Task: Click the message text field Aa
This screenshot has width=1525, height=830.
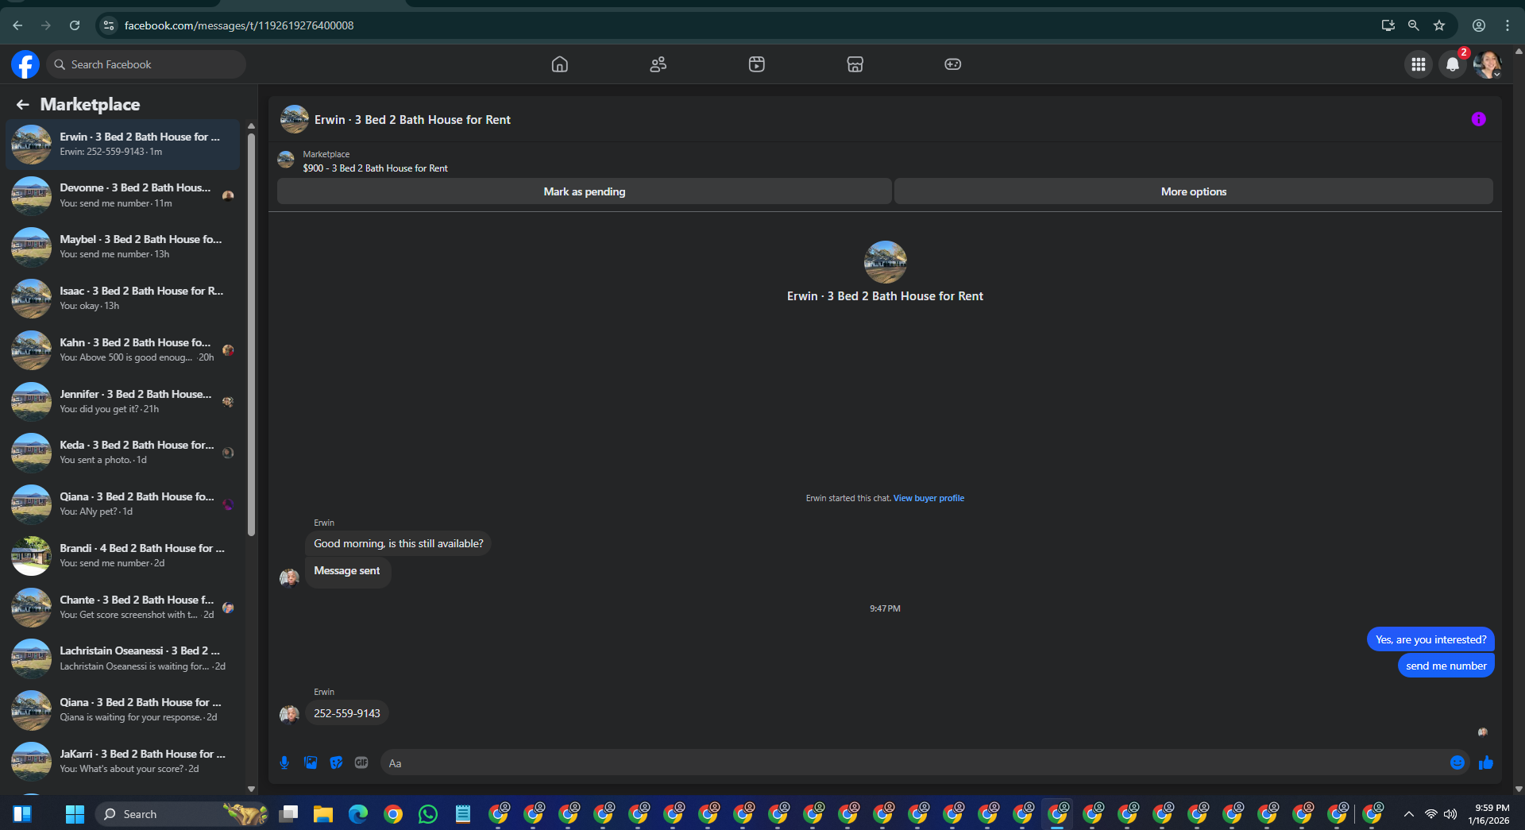Action: click(x=913, y=762)
